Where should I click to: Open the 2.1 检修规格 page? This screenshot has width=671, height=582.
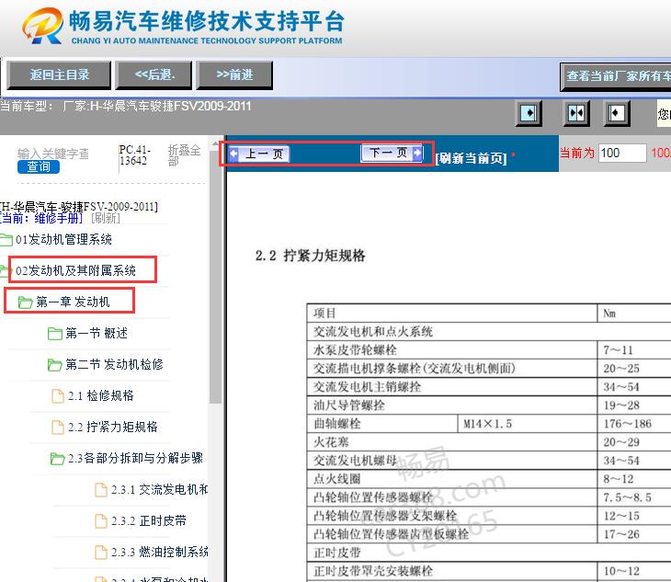[x=100, y=395]
